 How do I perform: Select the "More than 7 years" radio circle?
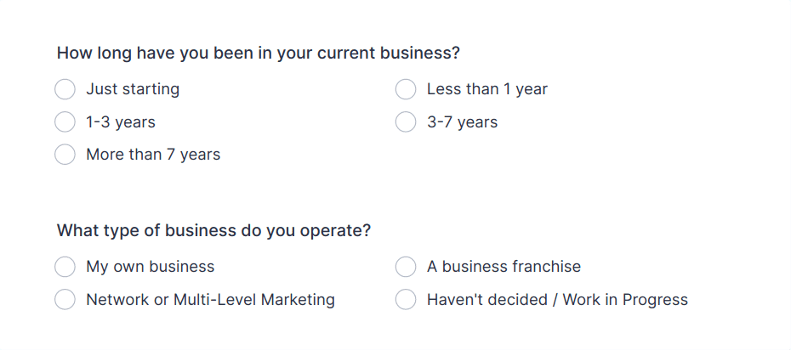pyautogui.click(x=65, y=155)
